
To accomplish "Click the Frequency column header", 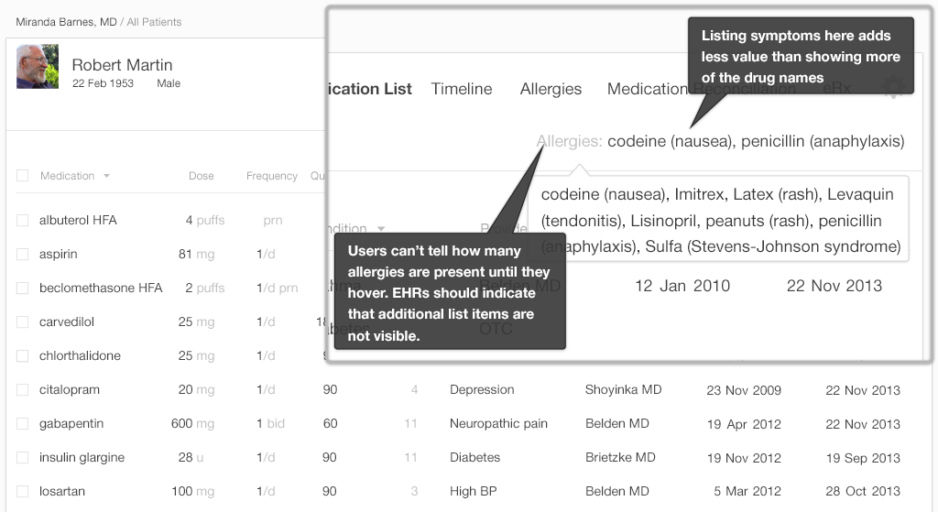I will point(271,176).
